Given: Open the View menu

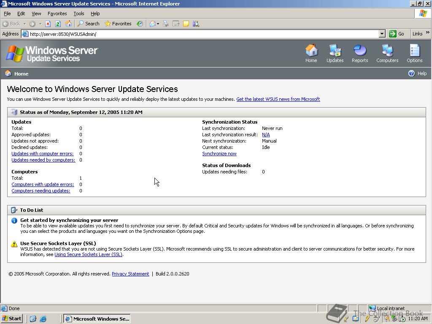Looking at the screenshot, I should coord(36,13).
